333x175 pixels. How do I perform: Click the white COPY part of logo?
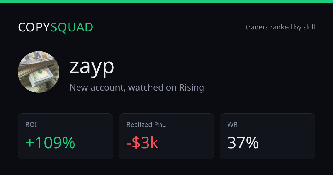pyautogui.click(x=34, y=27)
